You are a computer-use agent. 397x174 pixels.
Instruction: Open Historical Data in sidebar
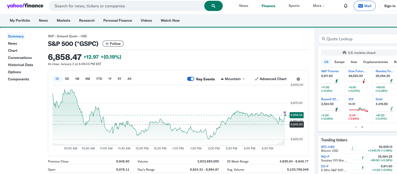click(x=20, y=65)
